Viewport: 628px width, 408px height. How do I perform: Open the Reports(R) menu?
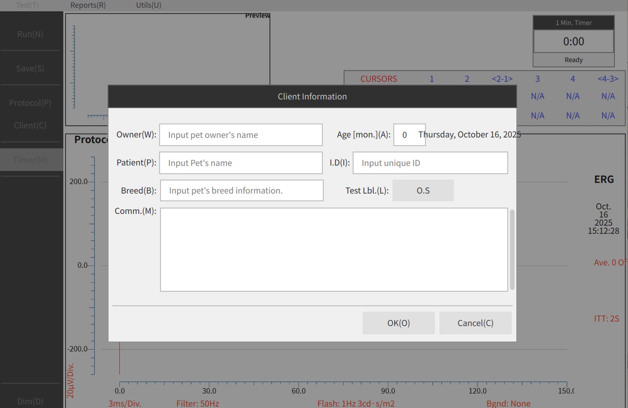88,5
